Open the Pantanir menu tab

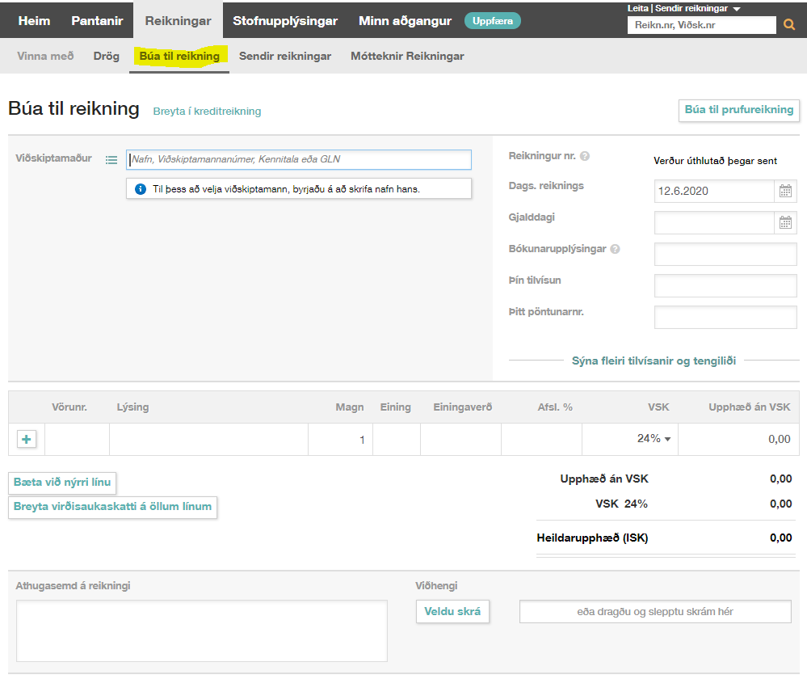click(97, 21)
